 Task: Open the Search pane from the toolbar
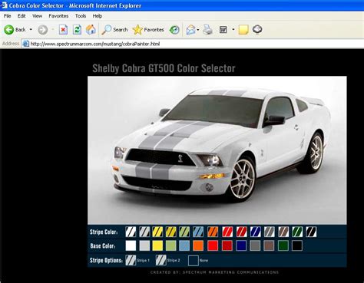pyautogui.click(x=114, y=30)
